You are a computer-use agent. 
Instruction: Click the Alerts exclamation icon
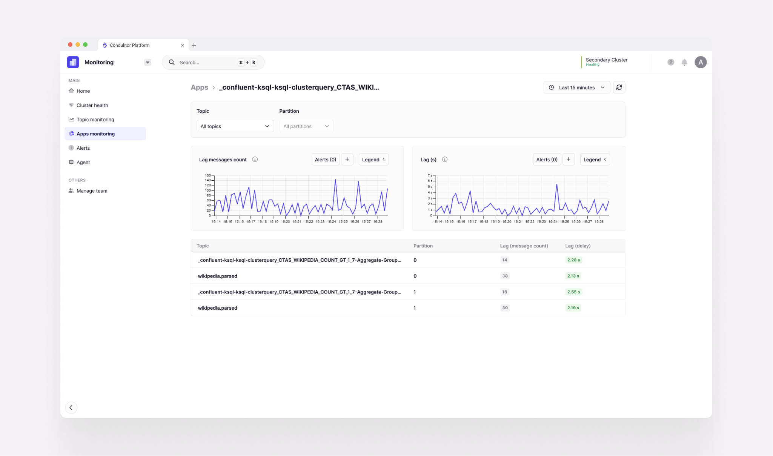(71, 148)
